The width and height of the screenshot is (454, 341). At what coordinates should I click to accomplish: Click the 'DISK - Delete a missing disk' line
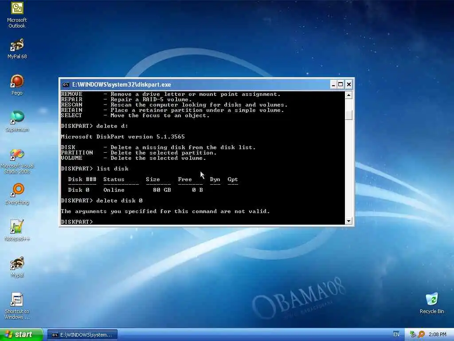point(158,147)
